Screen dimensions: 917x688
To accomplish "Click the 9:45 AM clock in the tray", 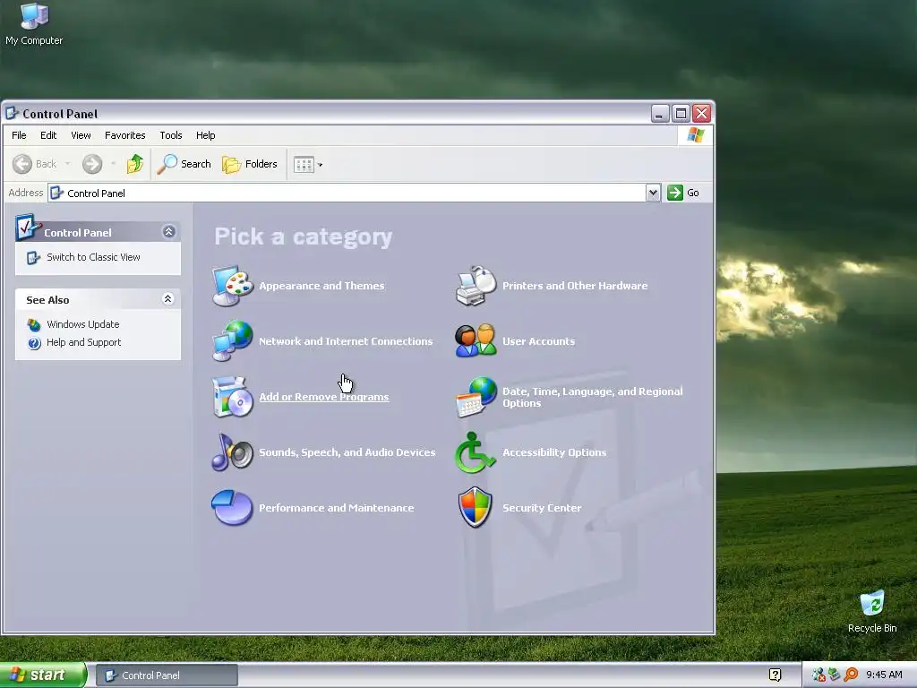I will pos(884,675).
